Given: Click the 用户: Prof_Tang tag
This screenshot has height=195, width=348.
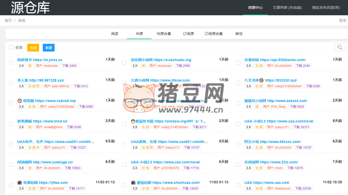Looking at the screenshot, I should pos(274,107).
